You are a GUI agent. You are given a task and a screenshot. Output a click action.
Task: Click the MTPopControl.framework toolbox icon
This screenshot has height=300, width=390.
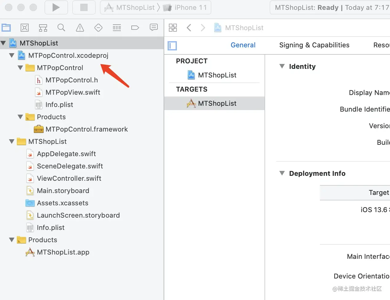38,129
